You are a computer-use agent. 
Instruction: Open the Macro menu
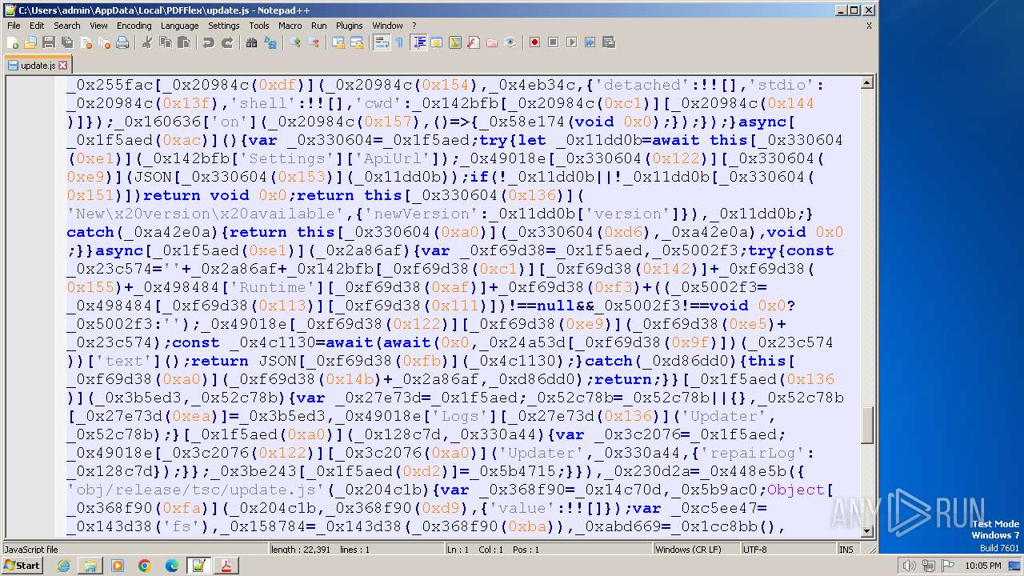(290, 26)
